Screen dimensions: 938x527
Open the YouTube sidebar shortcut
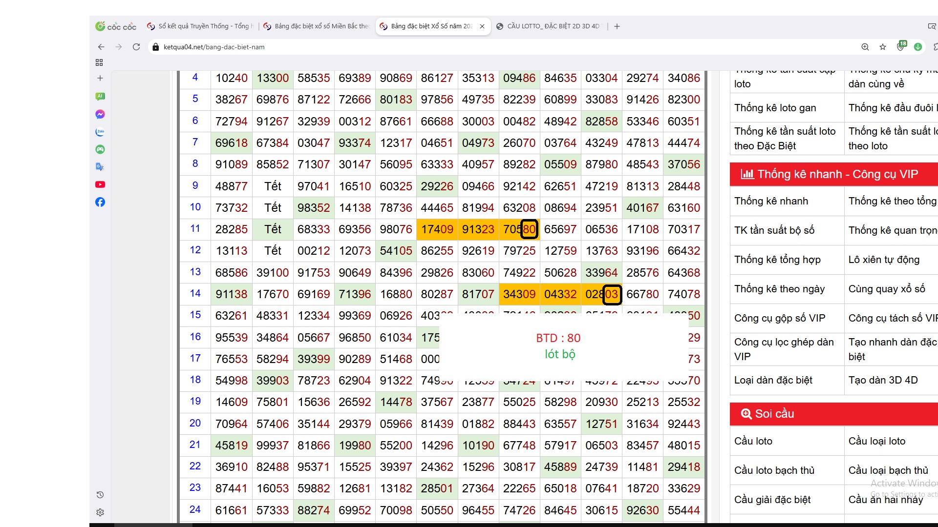tap(100, 184)
